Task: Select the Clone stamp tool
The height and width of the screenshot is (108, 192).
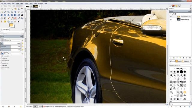Action: tap(2, 22)
